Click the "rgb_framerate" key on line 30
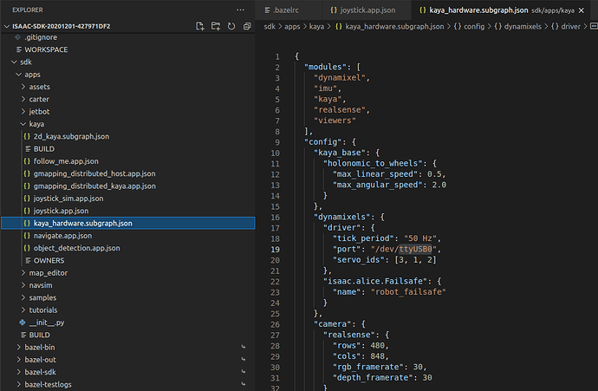The width and height of the screenshot is (598, 391). 368,367
